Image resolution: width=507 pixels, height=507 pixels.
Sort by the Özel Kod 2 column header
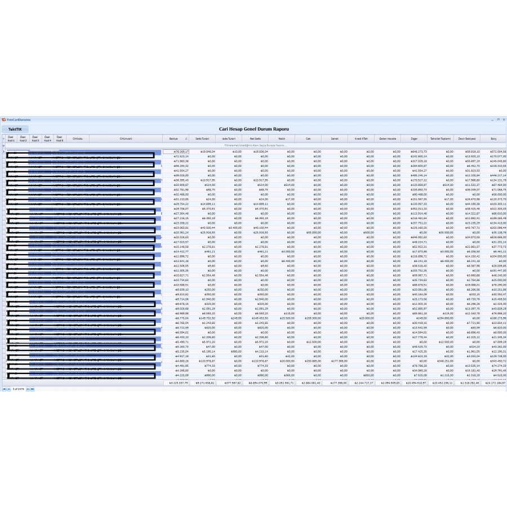(x=23, y=139)
